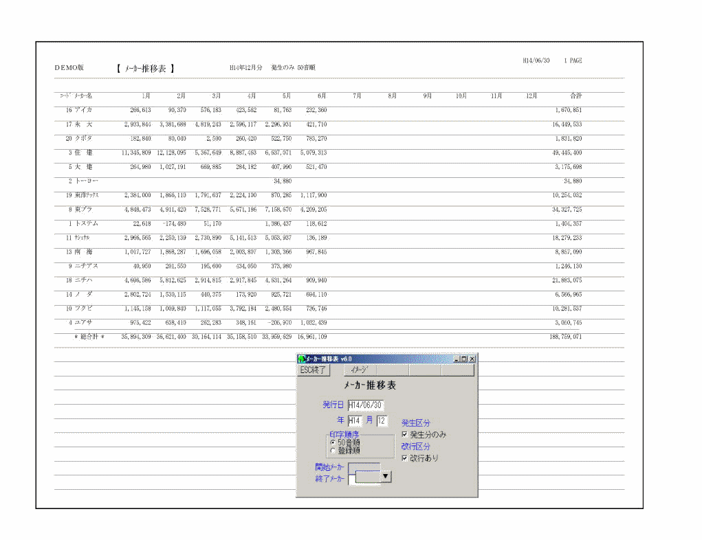Image resolution: width=702 pixels, height=540 pixels.
Task: Click 総合計 6月 value 16,961,109
Action: pos(312,337)
